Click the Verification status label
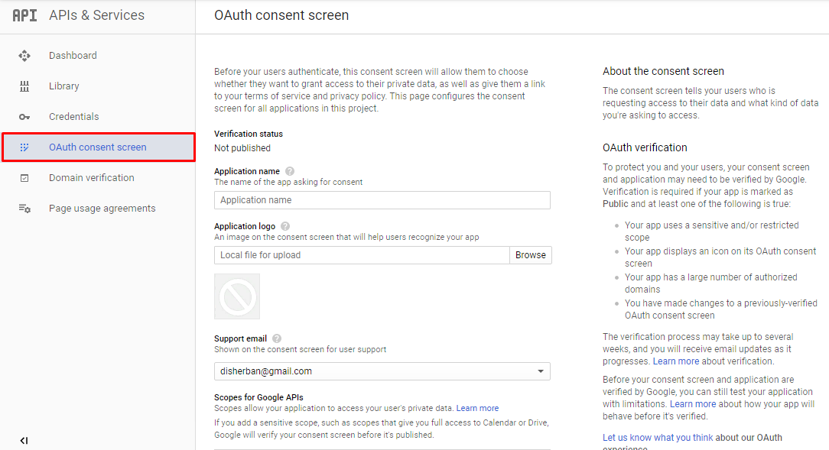The image size is (829, 450). (249, 134)
